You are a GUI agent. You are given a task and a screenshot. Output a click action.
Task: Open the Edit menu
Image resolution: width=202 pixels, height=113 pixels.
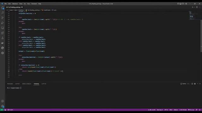tap(9, 4)
